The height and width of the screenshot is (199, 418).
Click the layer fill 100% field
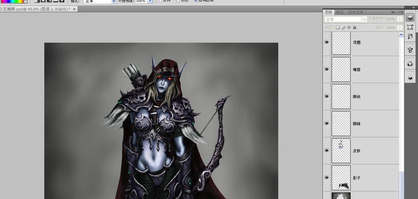[x=391, y=27]
